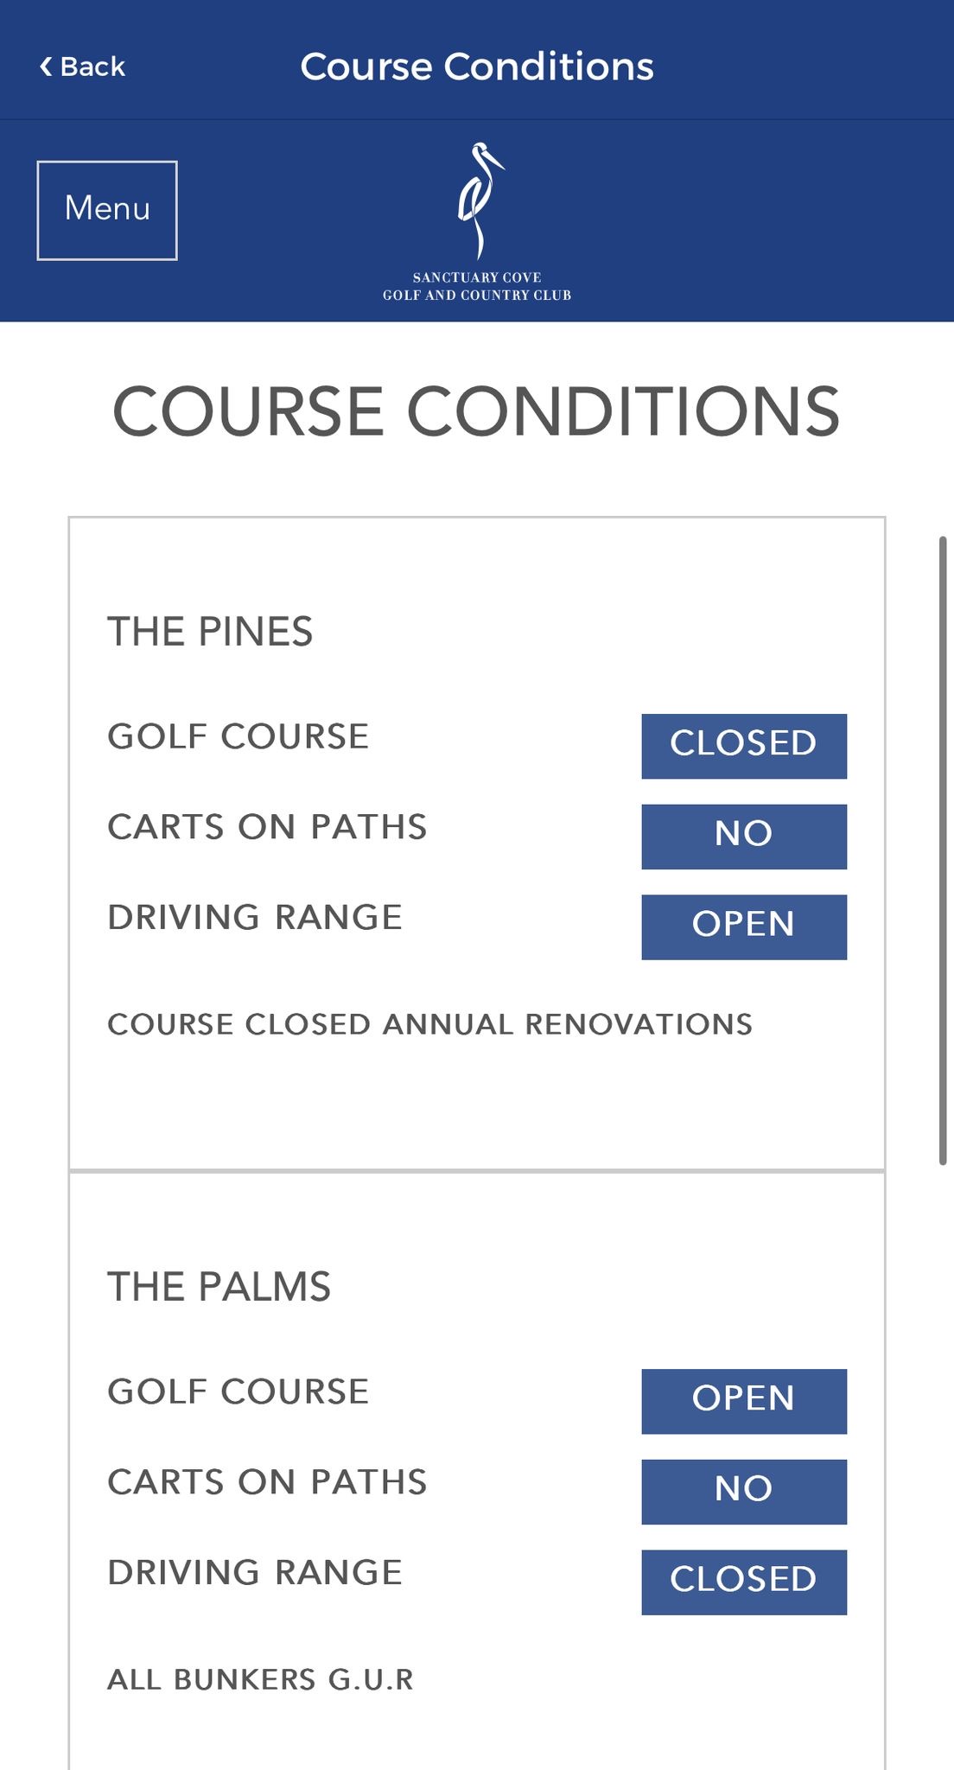Click the Course Closed Annual Renovations note
954x1770 pixels.
click(x=429, y=1024)
